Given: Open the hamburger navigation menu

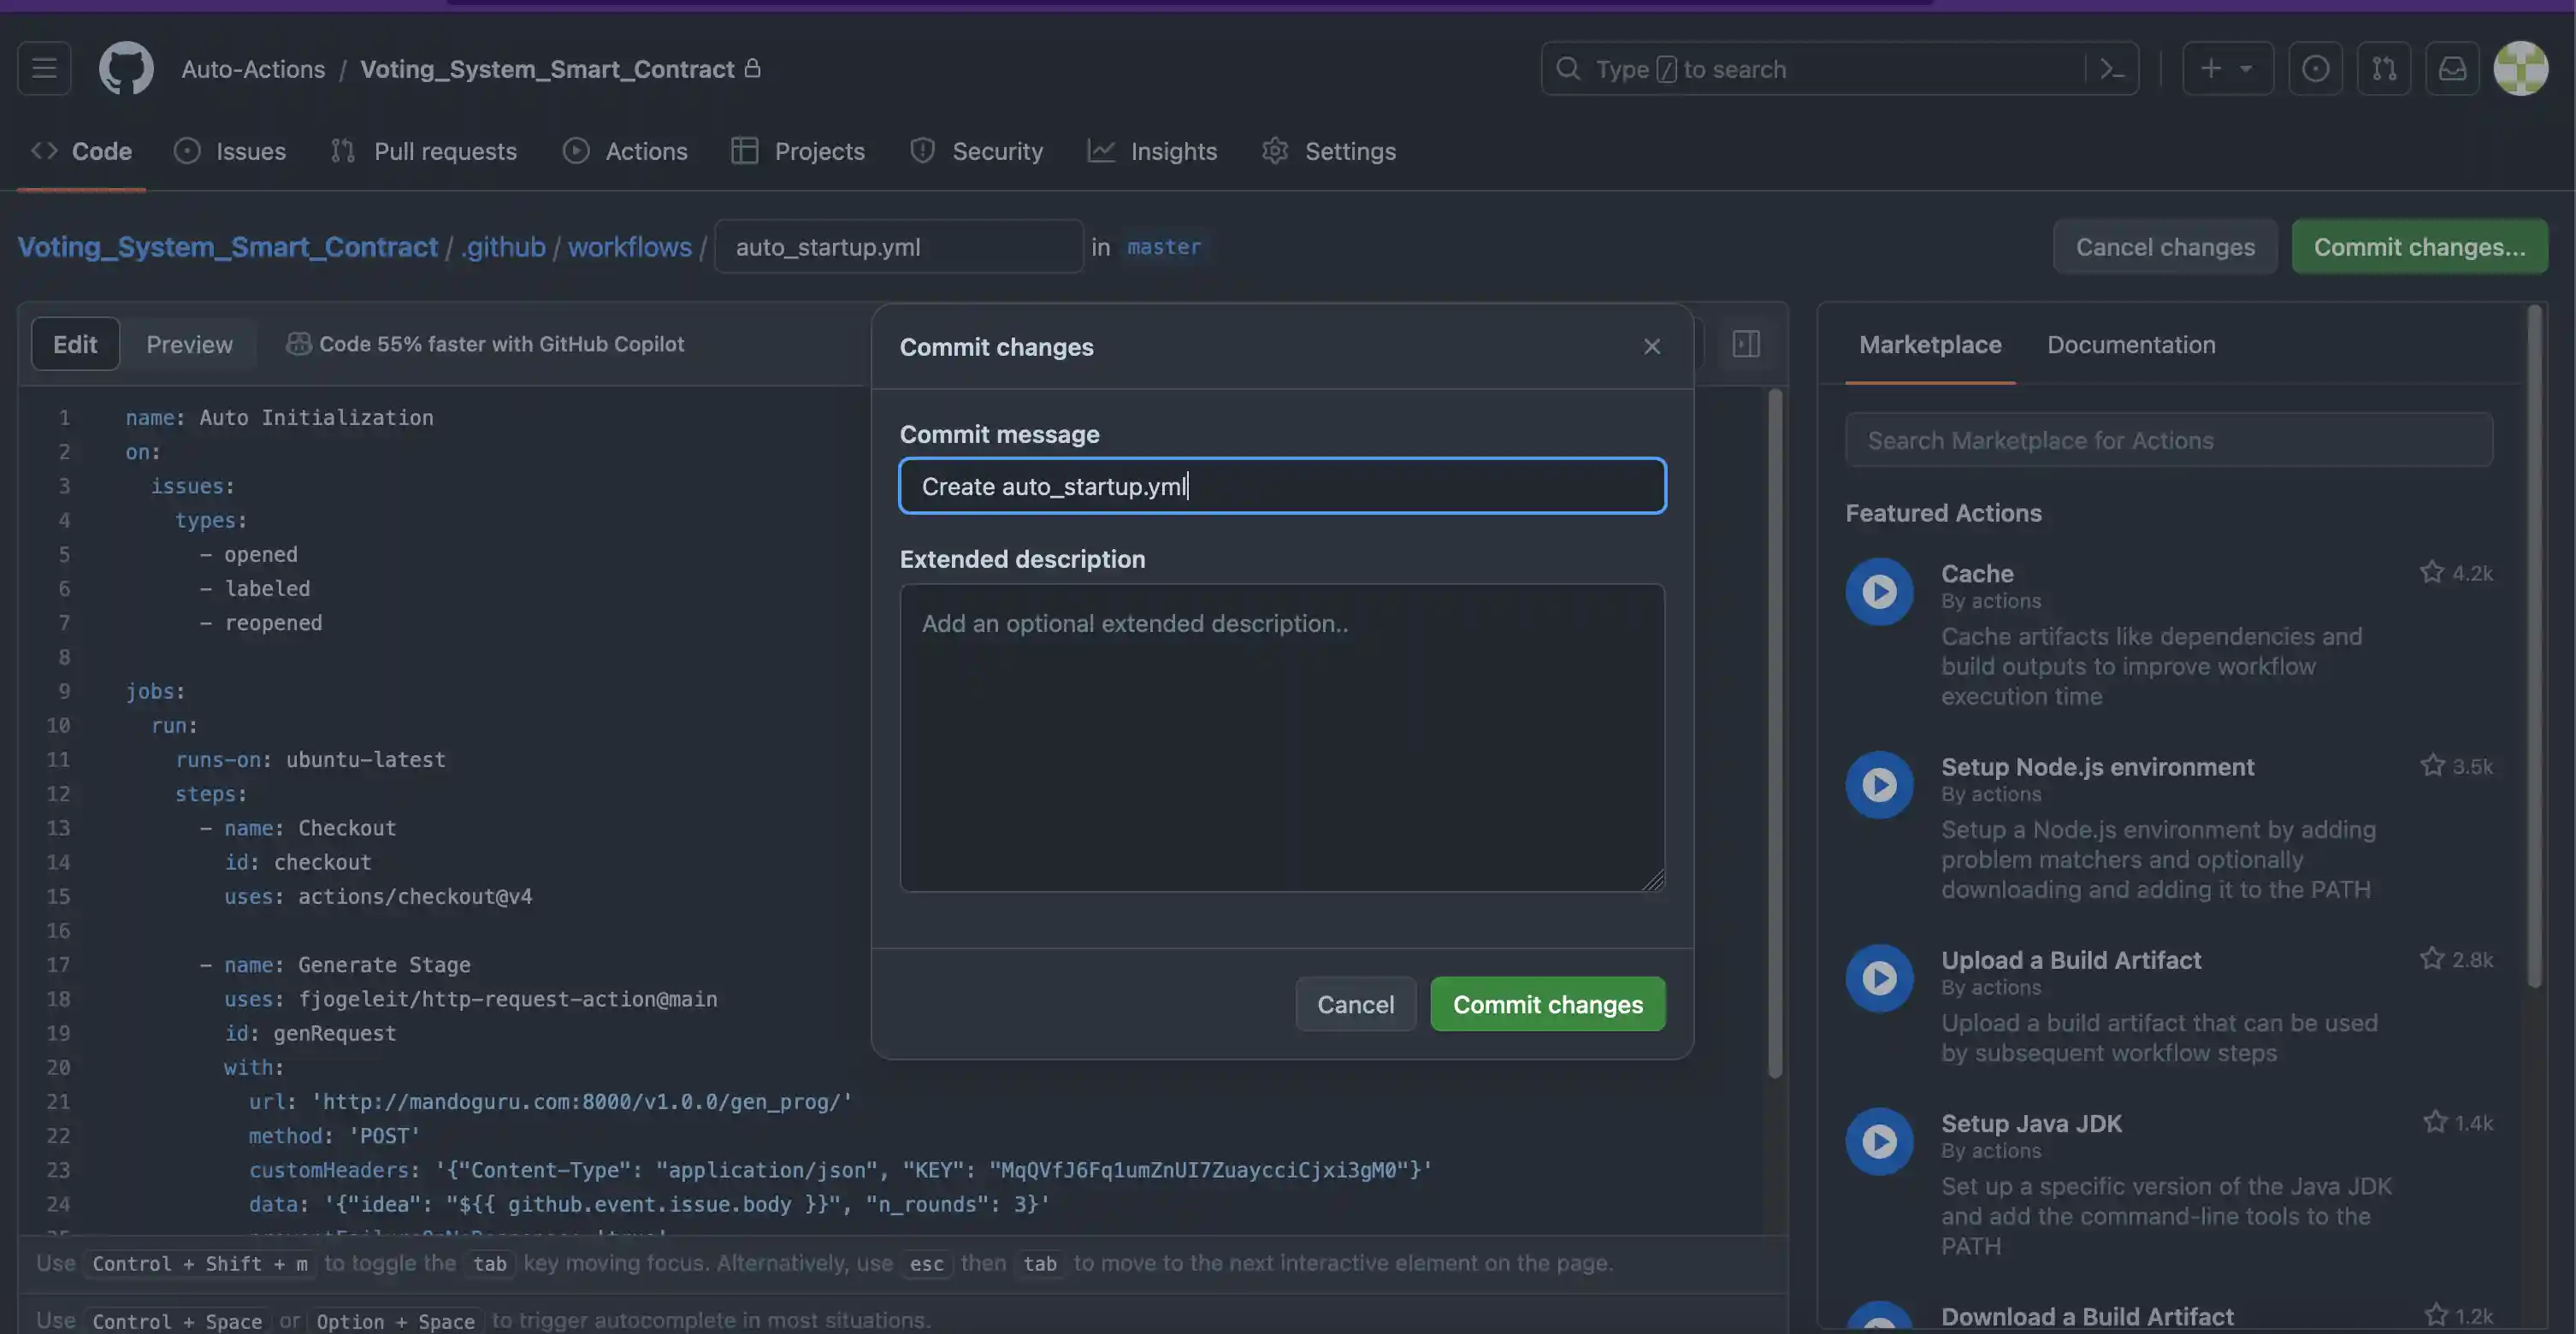Looking at the screenshot, I should tap(44, 68).
